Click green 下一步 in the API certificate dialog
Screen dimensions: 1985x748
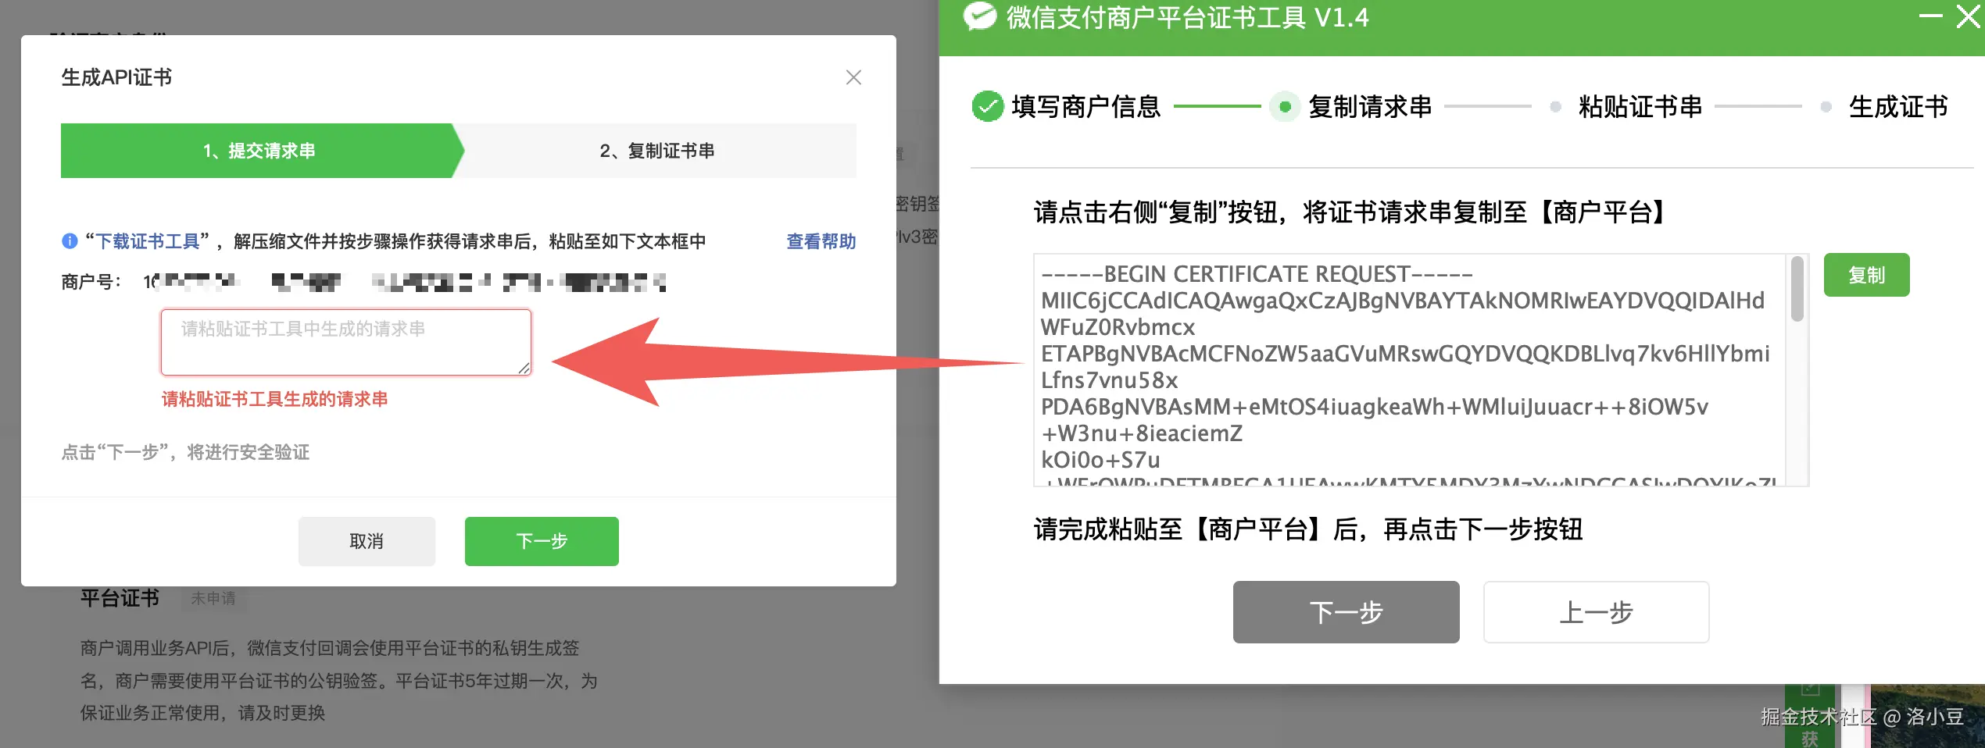click(542, 541)
